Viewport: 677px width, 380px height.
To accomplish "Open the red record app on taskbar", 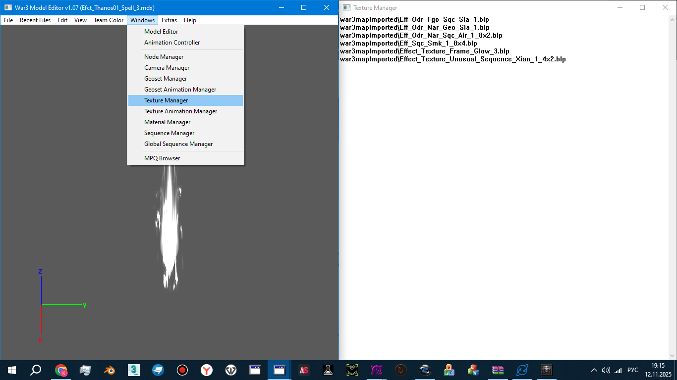I will (x=182, y=370).
